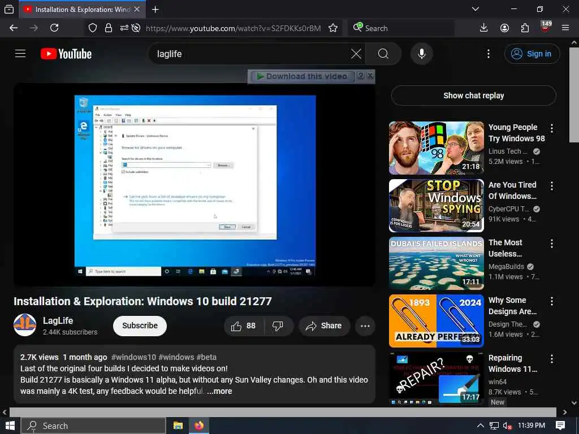Click the extension icon with 149 badge
Viewport: 579px width, 434px height.
tap(546, 27)
